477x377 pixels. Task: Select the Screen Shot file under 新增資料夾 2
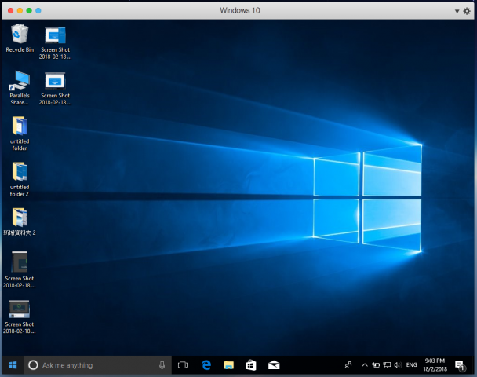tap(19, 269)
